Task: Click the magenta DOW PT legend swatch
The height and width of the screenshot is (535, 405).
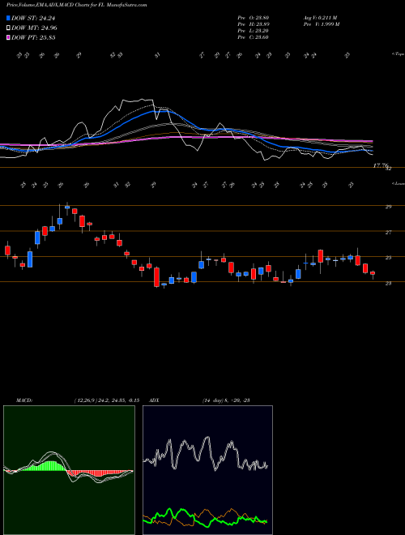Action: click(9, 37)
